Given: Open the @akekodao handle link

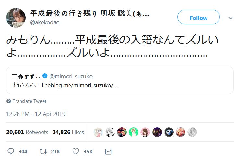Looking at the screenshot, I should point(45,22).
